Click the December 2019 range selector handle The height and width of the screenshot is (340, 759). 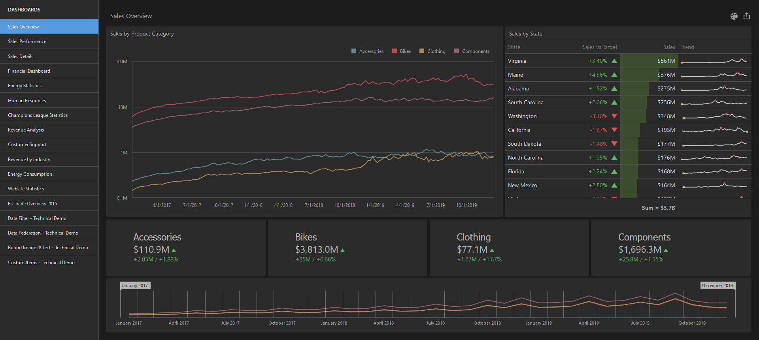click(x=717, y=286)
